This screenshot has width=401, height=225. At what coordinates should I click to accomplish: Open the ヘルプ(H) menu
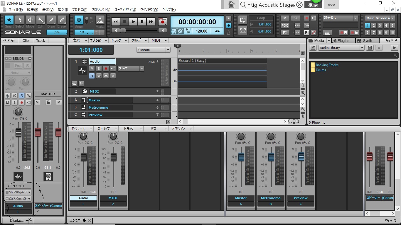click(169, 10)
